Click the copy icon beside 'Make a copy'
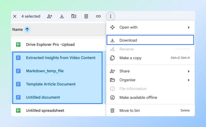206x127 pixels. click(112, 58)
